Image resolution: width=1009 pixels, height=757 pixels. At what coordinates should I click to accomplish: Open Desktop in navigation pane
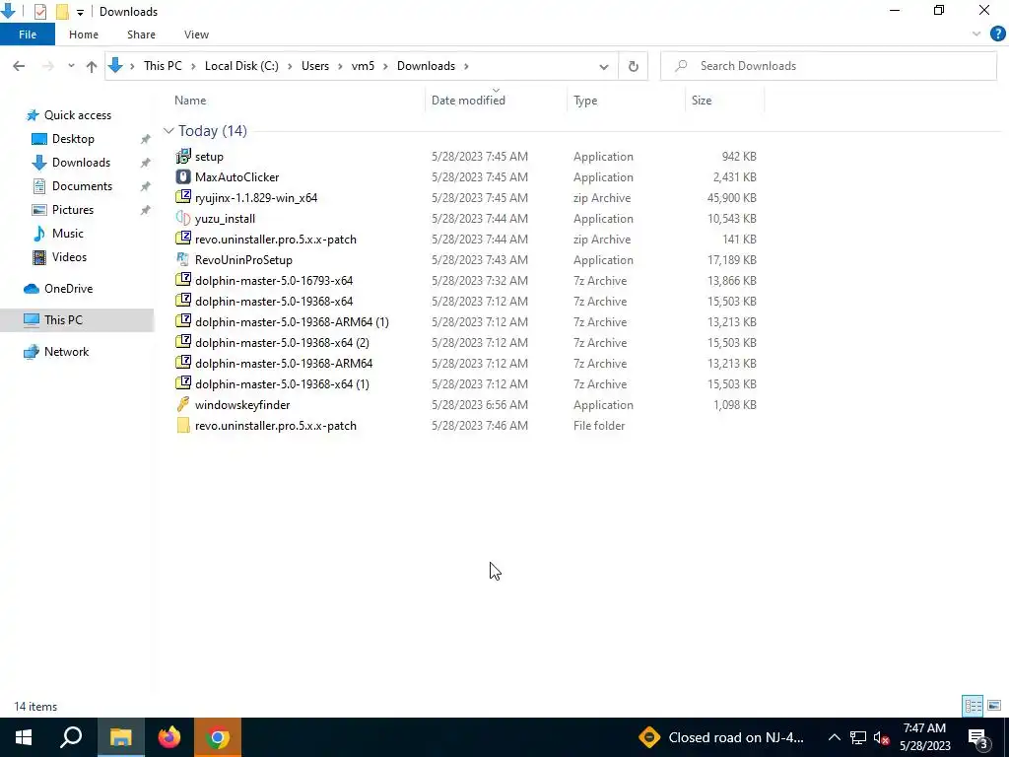click(73, 139)
